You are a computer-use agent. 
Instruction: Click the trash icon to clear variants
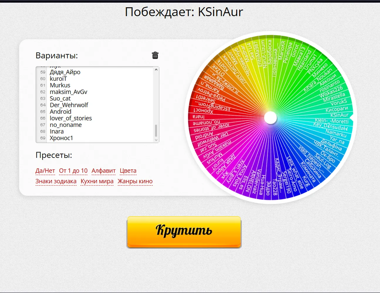[x=155, y=55]
